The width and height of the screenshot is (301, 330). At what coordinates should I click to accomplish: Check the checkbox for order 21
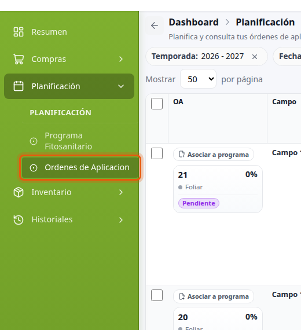click(157, 153)
